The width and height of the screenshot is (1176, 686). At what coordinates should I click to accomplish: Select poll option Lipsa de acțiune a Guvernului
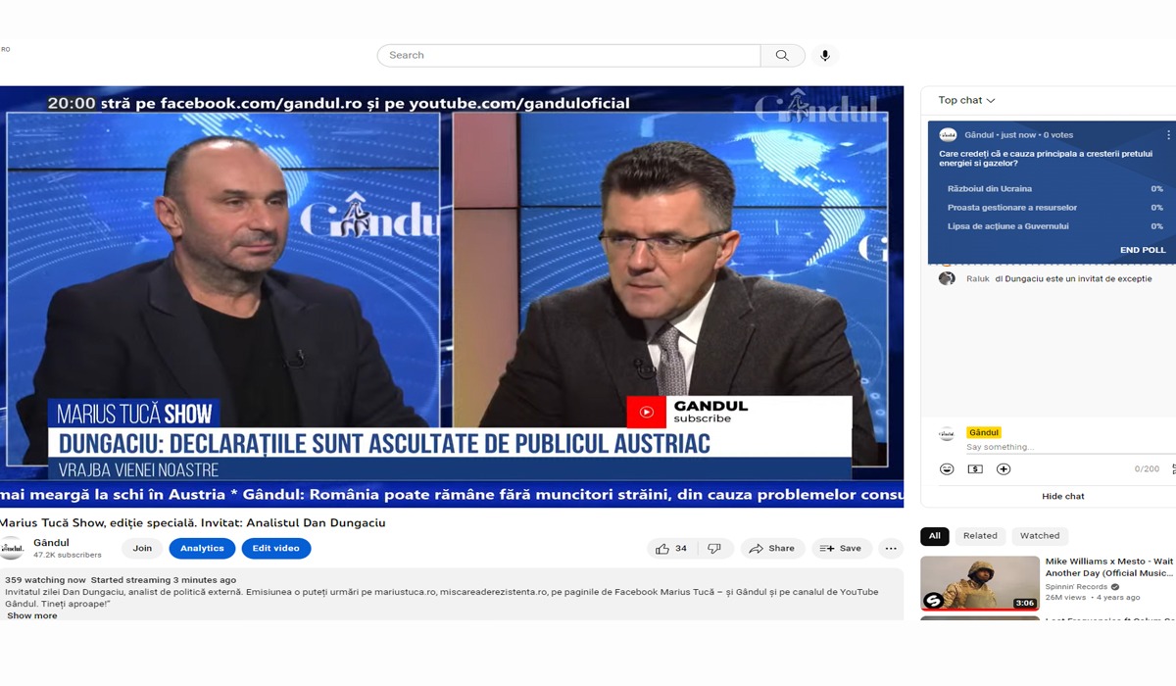[1053, 226]
